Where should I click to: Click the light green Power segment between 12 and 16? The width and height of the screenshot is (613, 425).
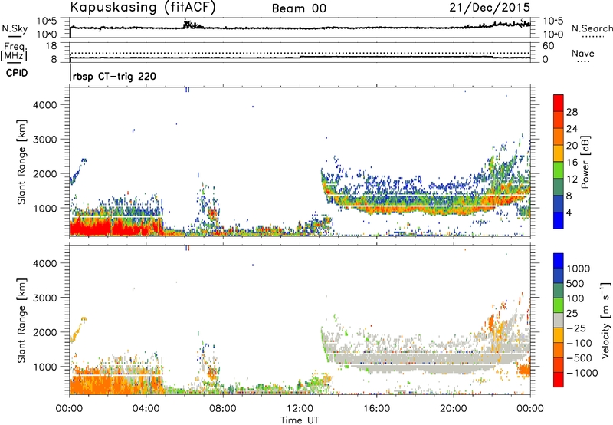click(x=559, y=170)
